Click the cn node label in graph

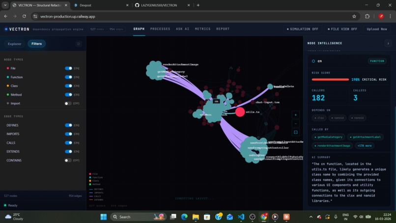216,101
